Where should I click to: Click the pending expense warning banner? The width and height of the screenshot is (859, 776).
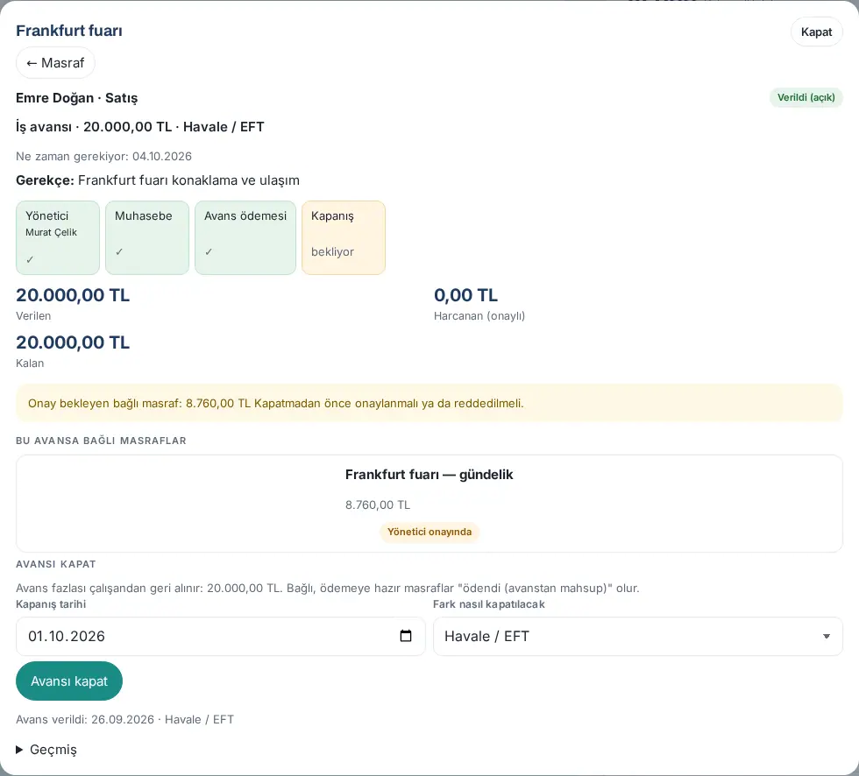pyautogui.click(x=429, y=403)
